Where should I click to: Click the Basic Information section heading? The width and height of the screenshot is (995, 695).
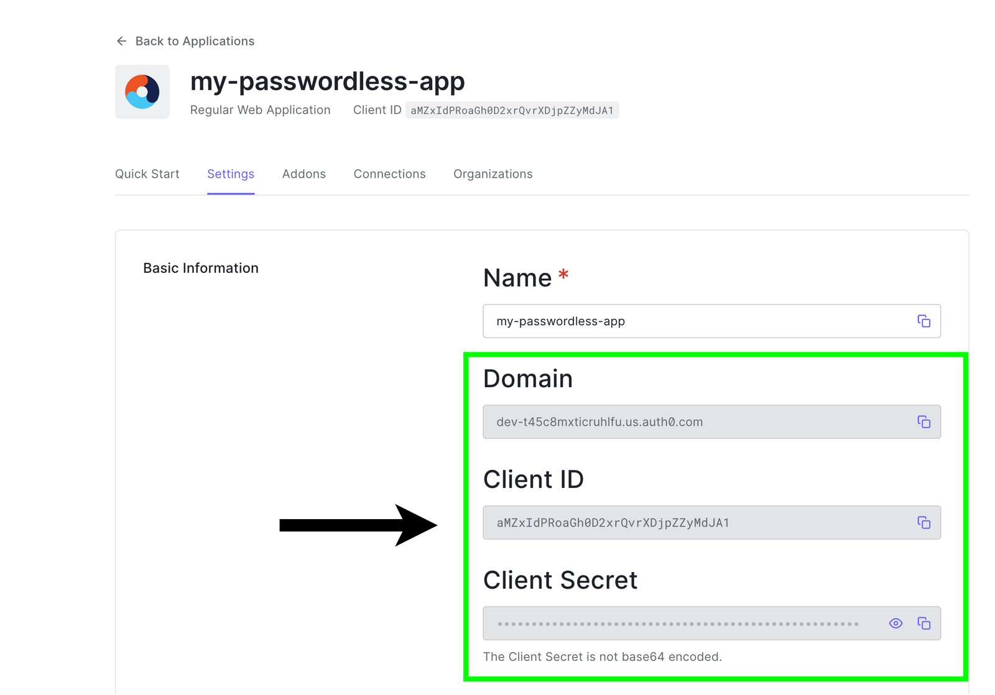point(201,268)
